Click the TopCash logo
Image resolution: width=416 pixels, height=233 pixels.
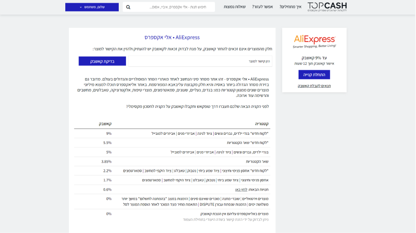point(327,7)
